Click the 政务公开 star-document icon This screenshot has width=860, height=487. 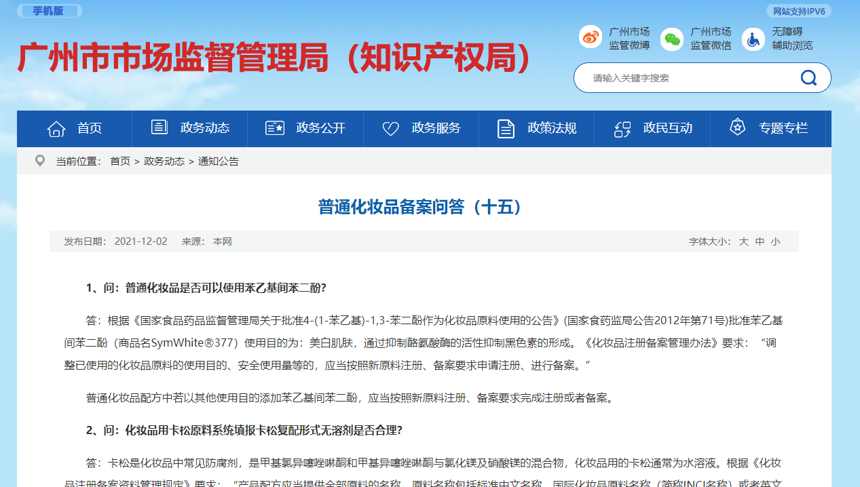(x=274, y=128)
